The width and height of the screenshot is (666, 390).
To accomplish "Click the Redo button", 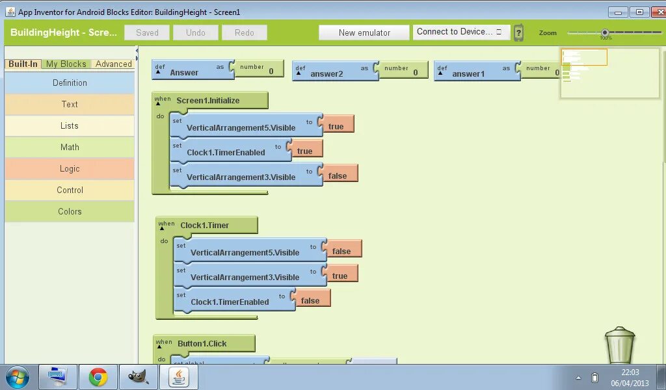I will pos(245,32).
